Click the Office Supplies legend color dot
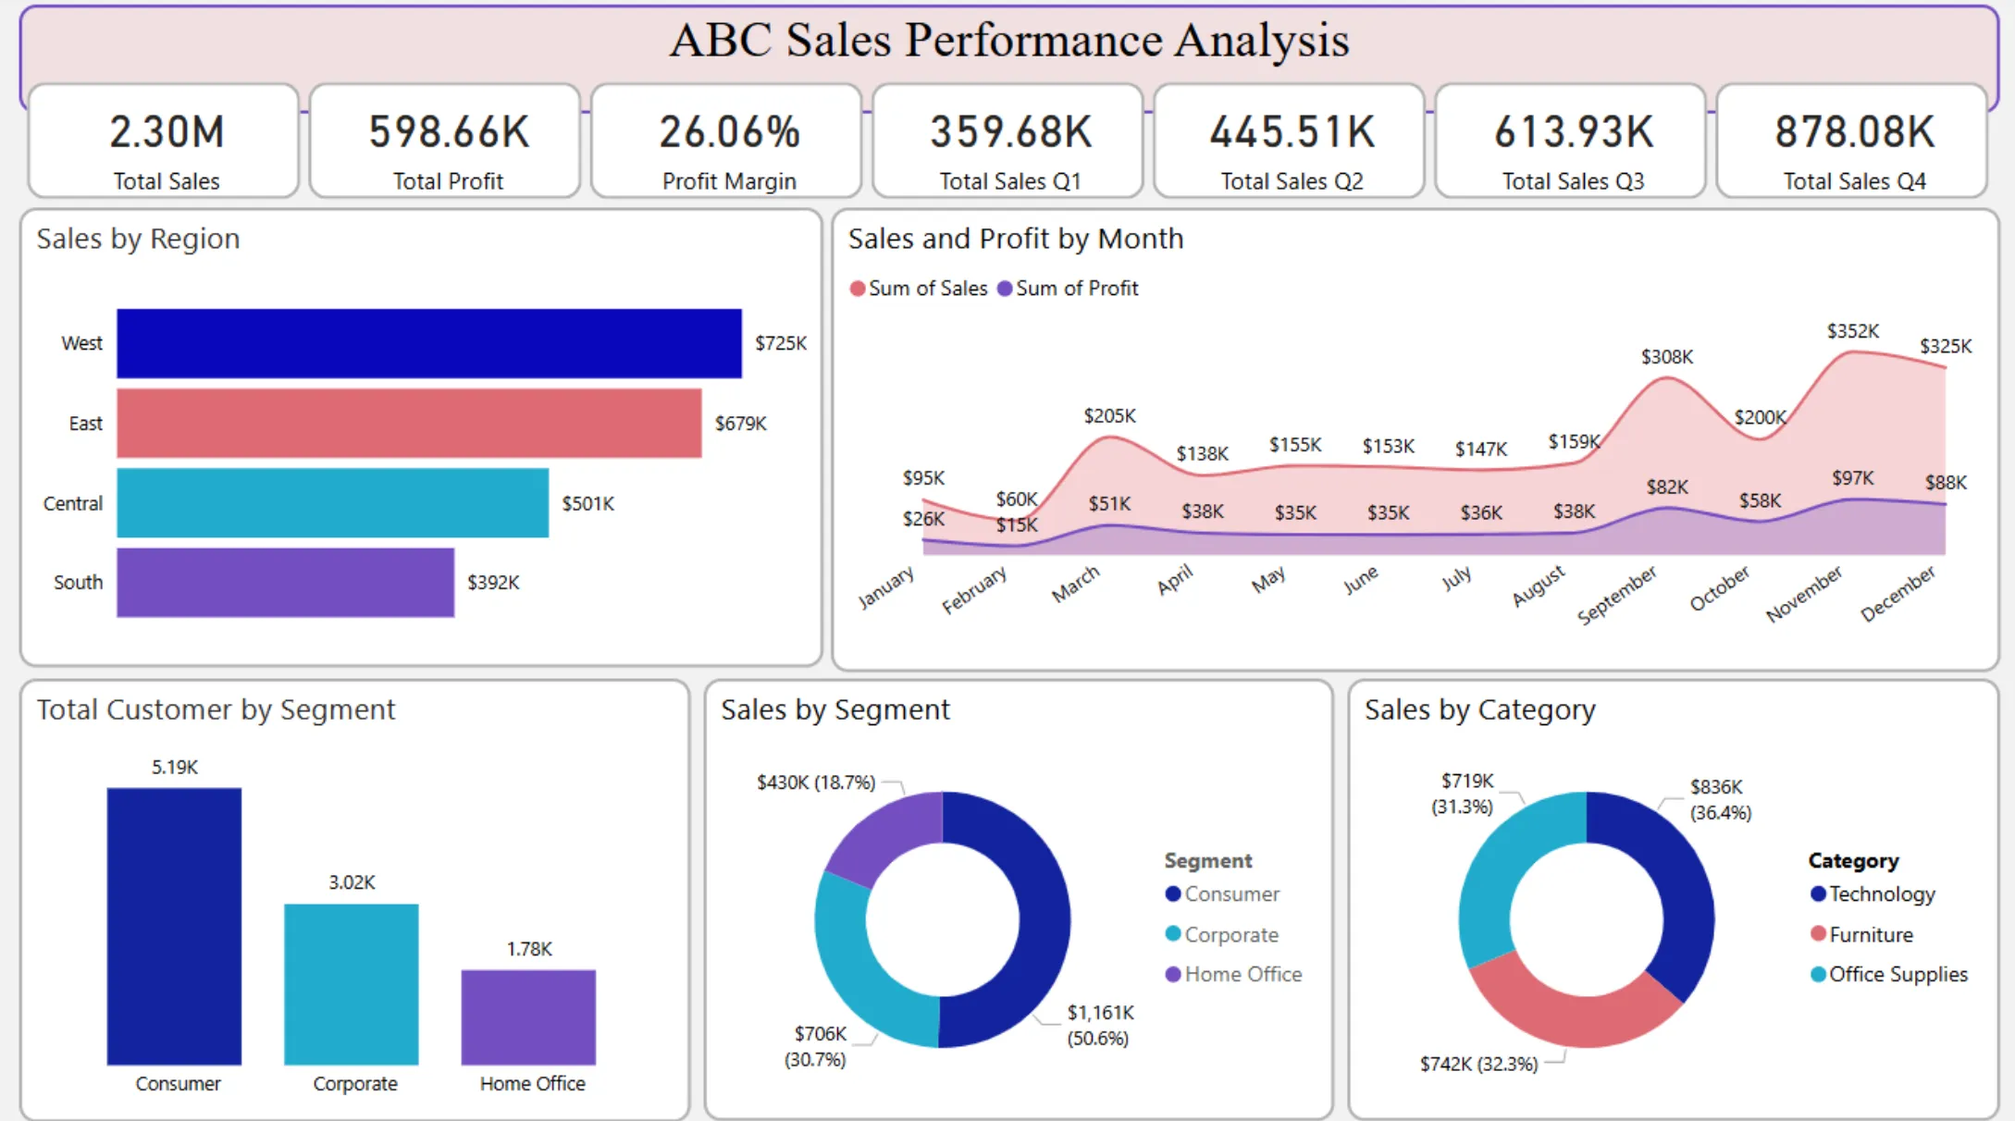Image resolution: width=2015 pixels, height=1121 pixels. (1818, 974)
